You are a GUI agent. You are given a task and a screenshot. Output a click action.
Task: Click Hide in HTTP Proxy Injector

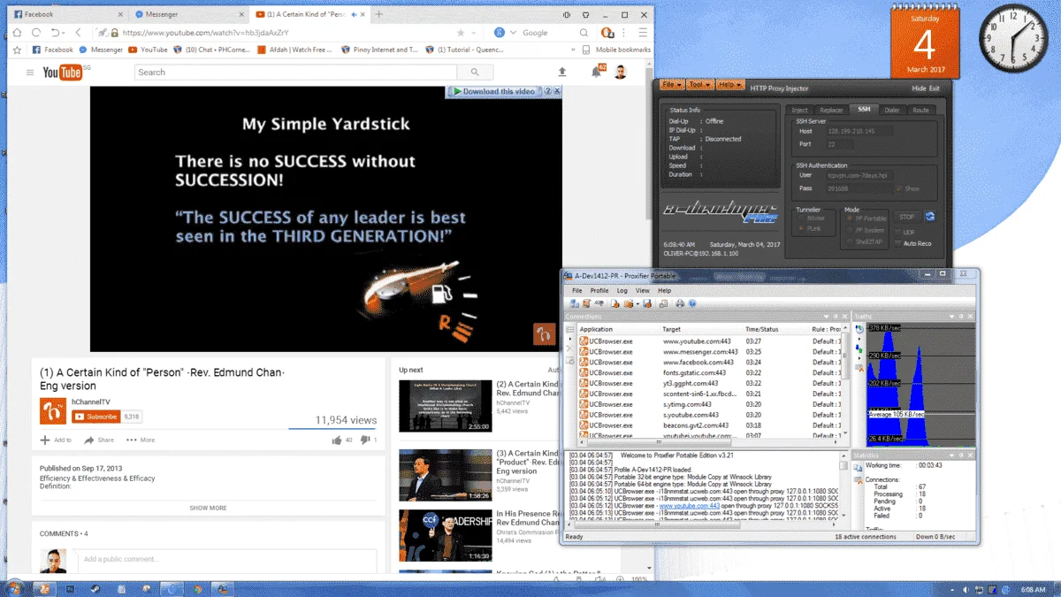click(x=919, y=88)
